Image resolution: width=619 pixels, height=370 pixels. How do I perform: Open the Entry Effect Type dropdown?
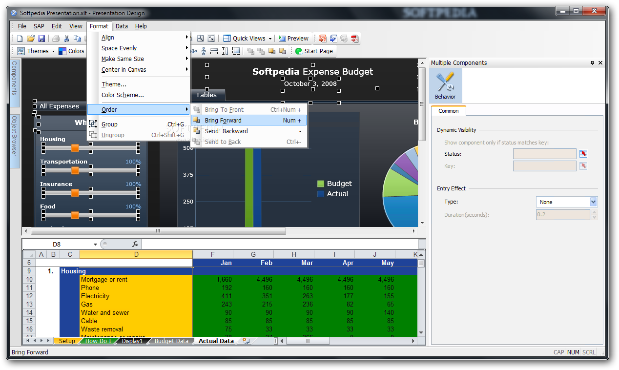pyautogui.click(x=593, y=202)
